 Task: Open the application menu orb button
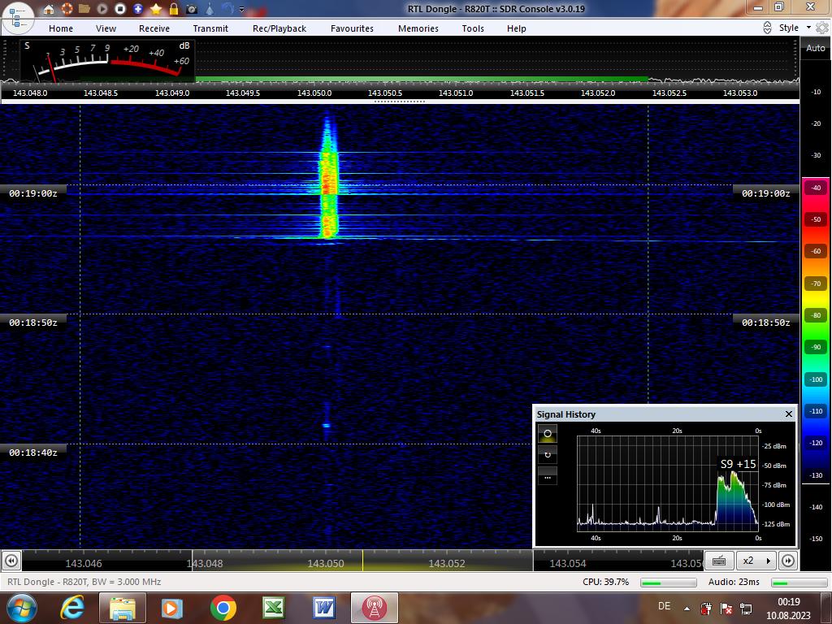pyautogui.click(x=18, y=17)
